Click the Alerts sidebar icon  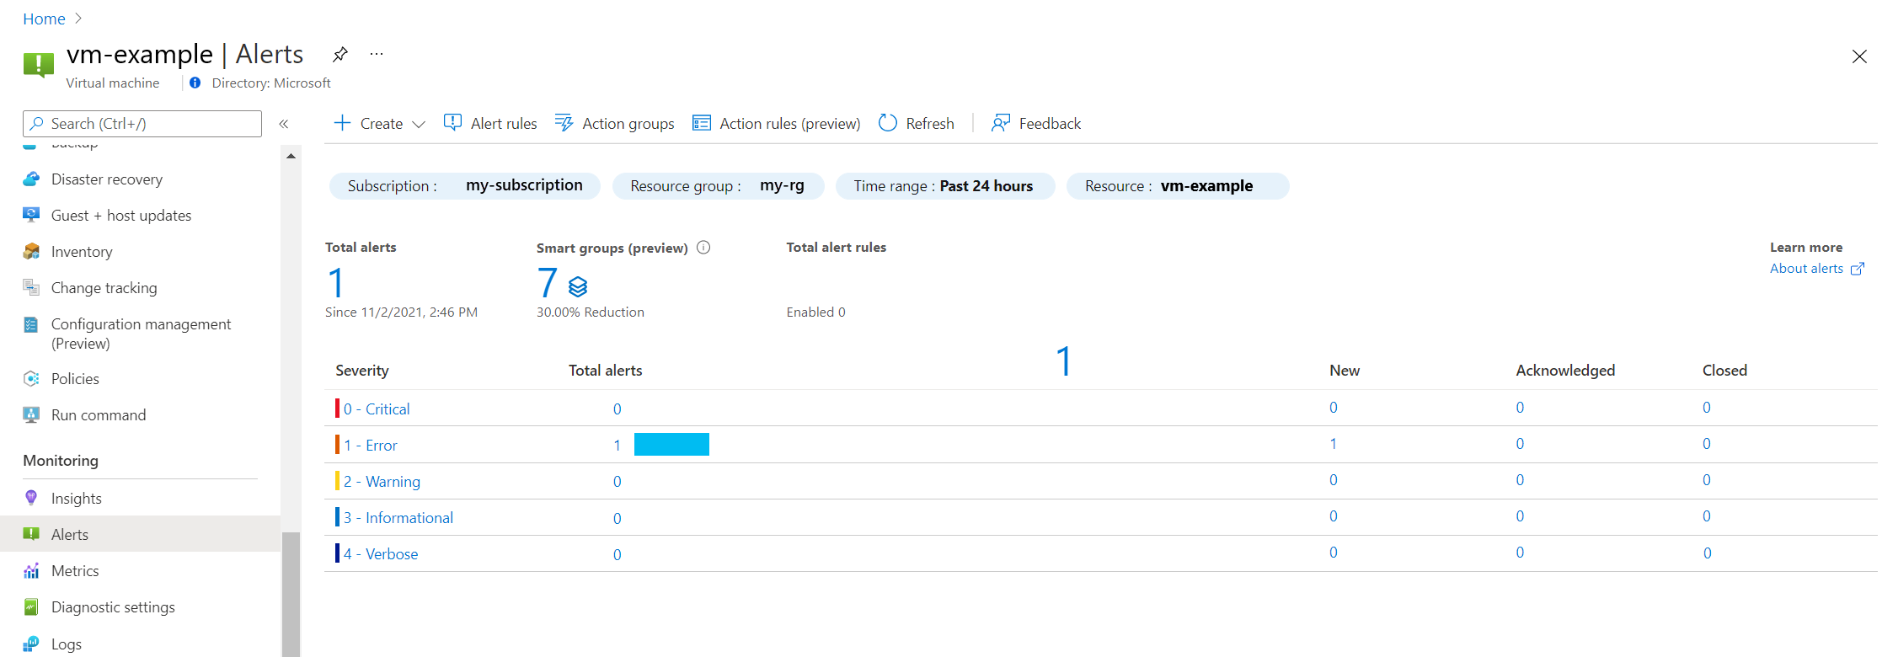[31, 534]
